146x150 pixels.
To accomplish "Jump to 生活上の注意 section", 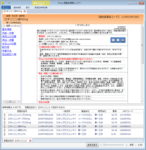I will [x=9, y=44].
